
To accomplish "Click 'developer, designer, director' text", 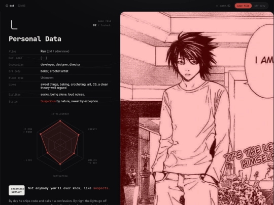I will click(60, 64).
